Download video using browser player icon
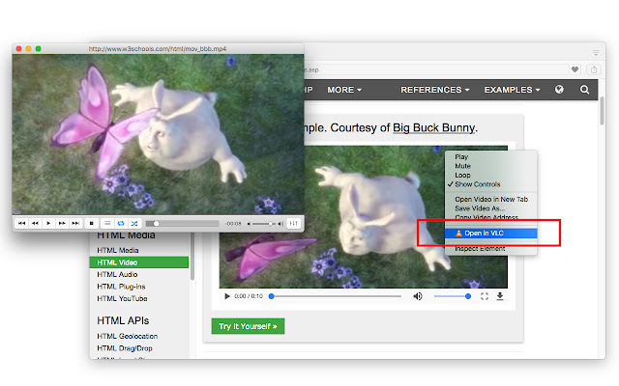This screenshot has width=619, height=386. (x=500, y=296)
